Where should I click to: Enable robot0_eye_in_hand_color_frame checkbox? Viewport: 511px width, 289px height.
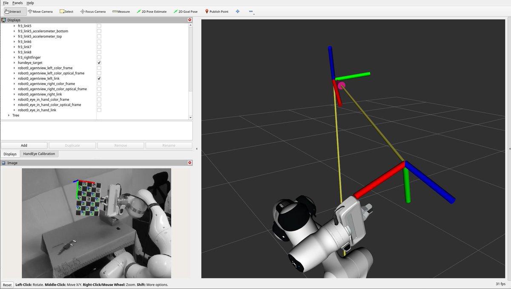pos(99,99)
